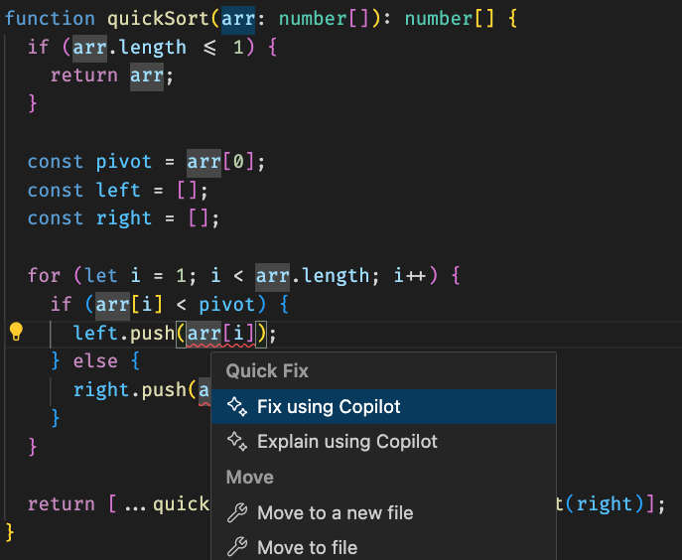Click sparkle icon beside Explain using Copilot
Viewport: 682px width, 560px height.
(236, 442)
